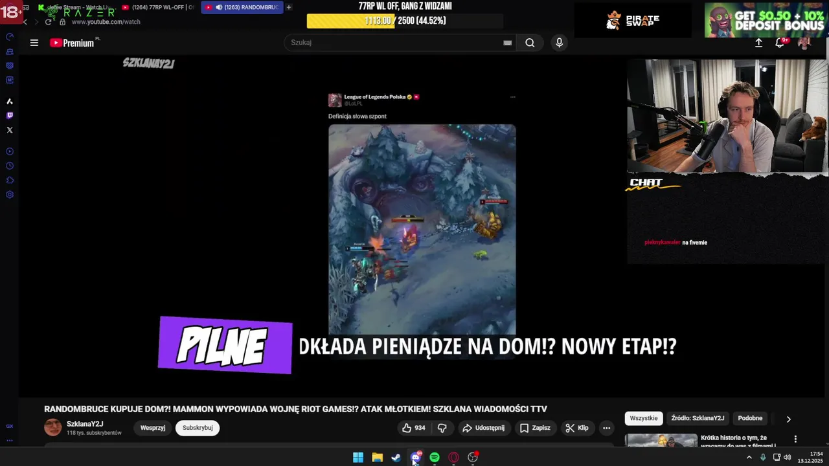
Task: Reload the page with the refresh icon
Action: [x=48, y=22]
